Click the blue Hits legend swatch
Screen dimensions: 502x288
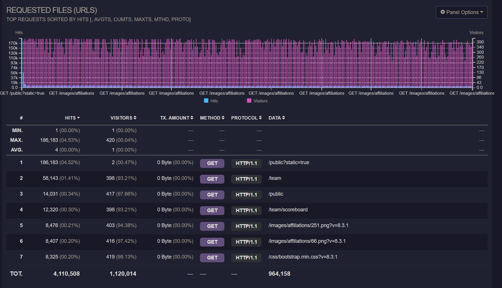pos(206,101)
